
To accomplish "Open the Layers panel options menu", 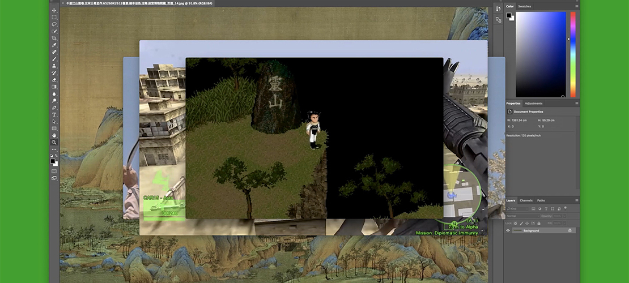I will 577,200.
